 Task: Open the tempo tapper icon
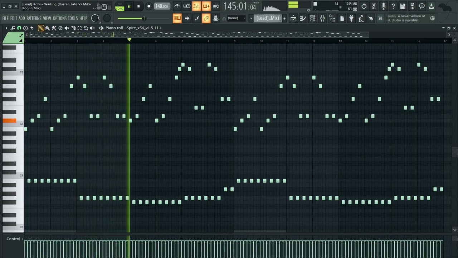361,19
